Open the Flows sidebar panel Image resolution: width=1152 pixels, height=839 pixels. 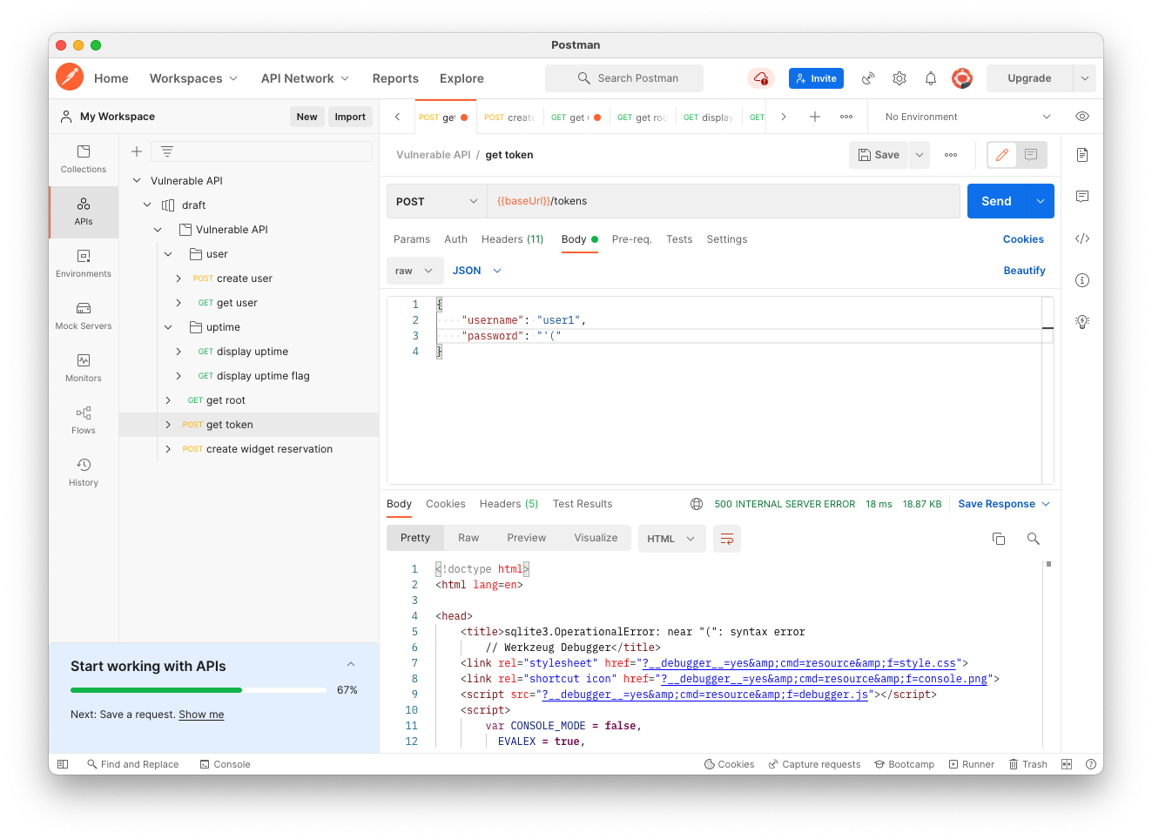tap(84, 420)
